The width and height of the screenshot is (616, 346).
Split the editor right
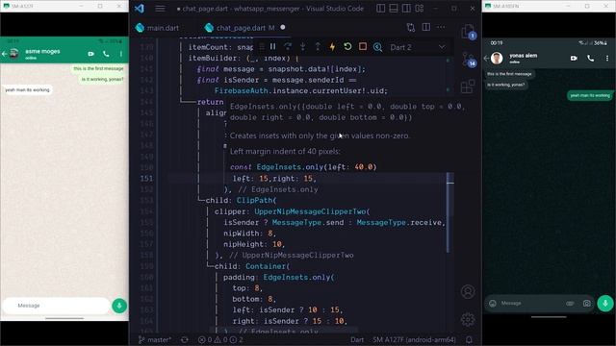pyautogui.click(x=425, y=28)
